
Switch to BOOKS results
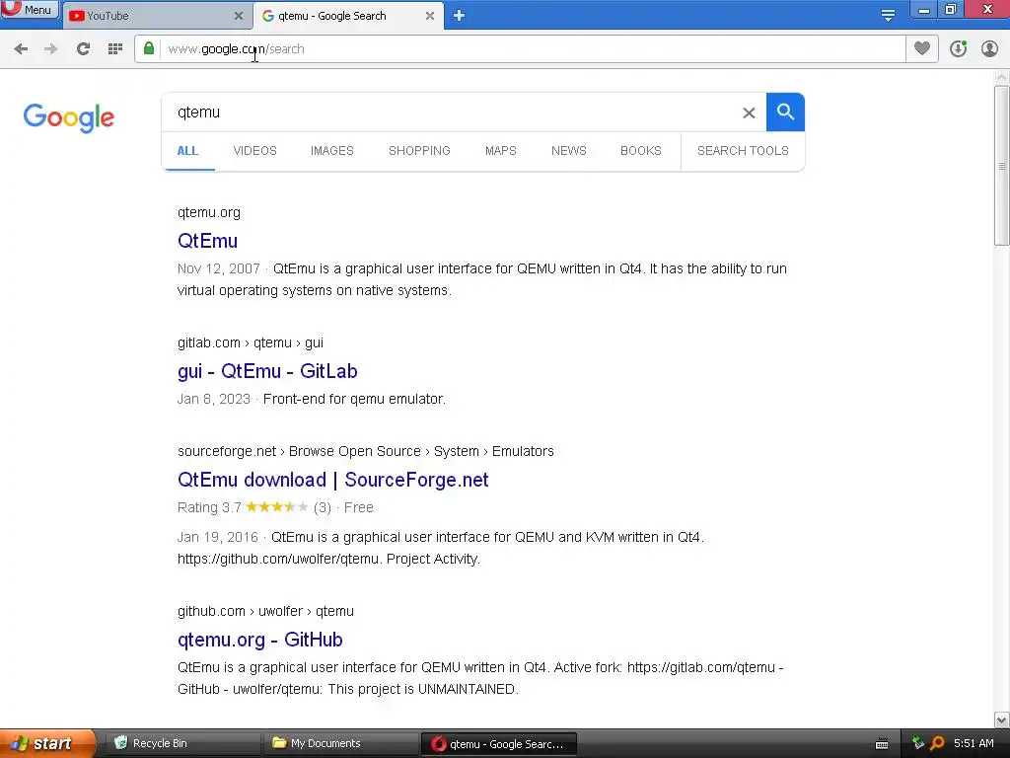[x=641, y=151]
